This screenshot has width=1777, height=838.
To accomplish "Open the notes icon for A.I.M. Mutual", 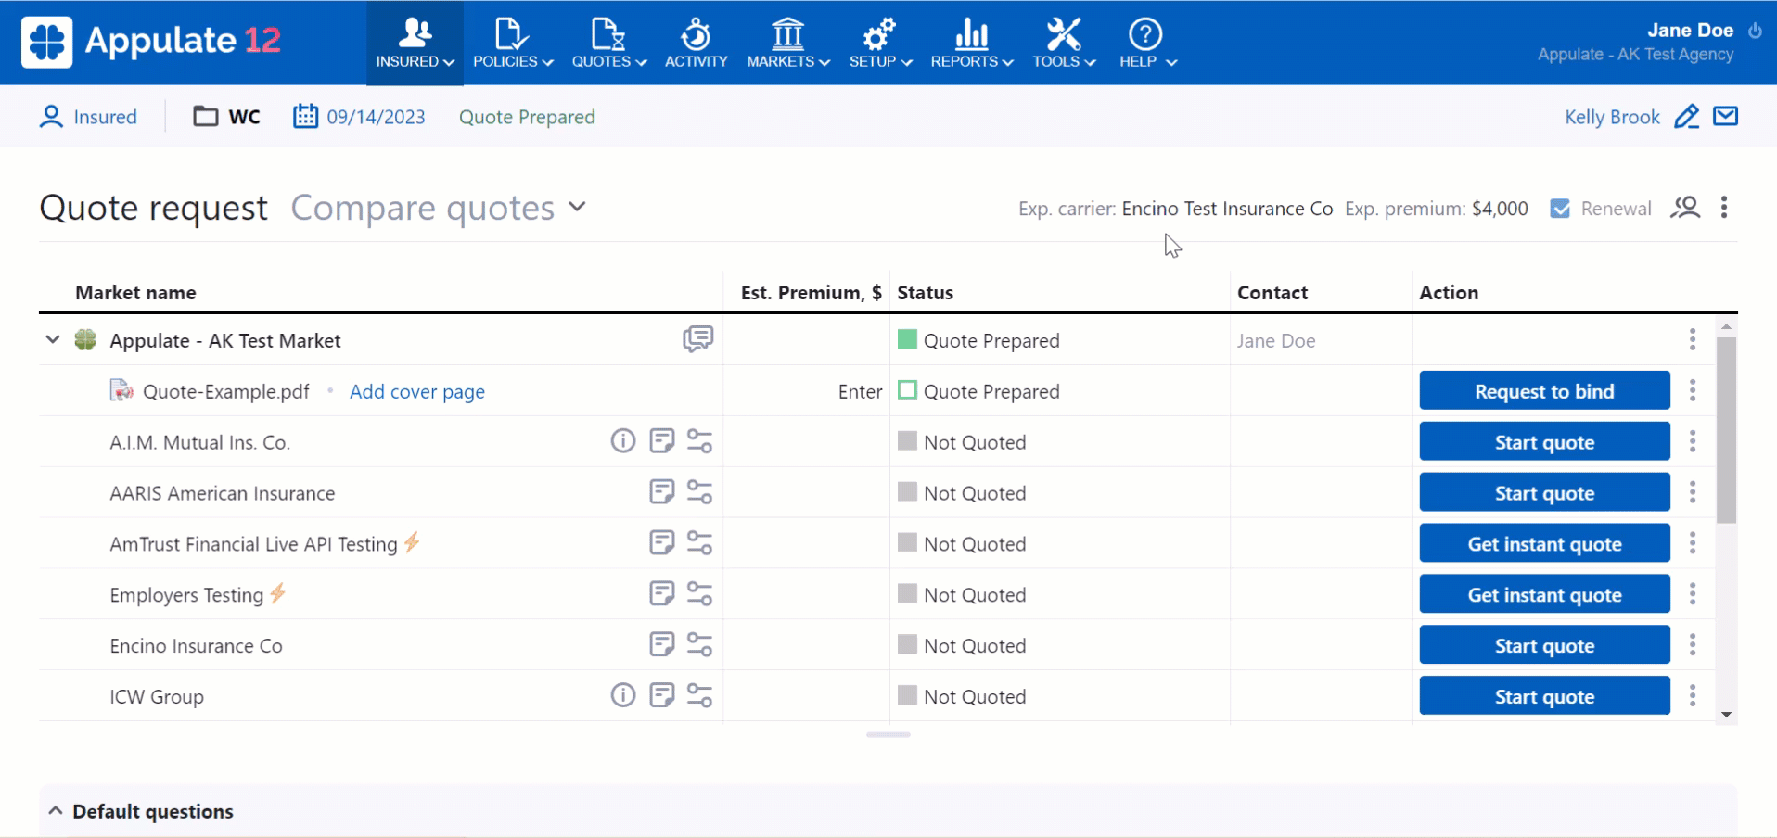I will [661, 440].
